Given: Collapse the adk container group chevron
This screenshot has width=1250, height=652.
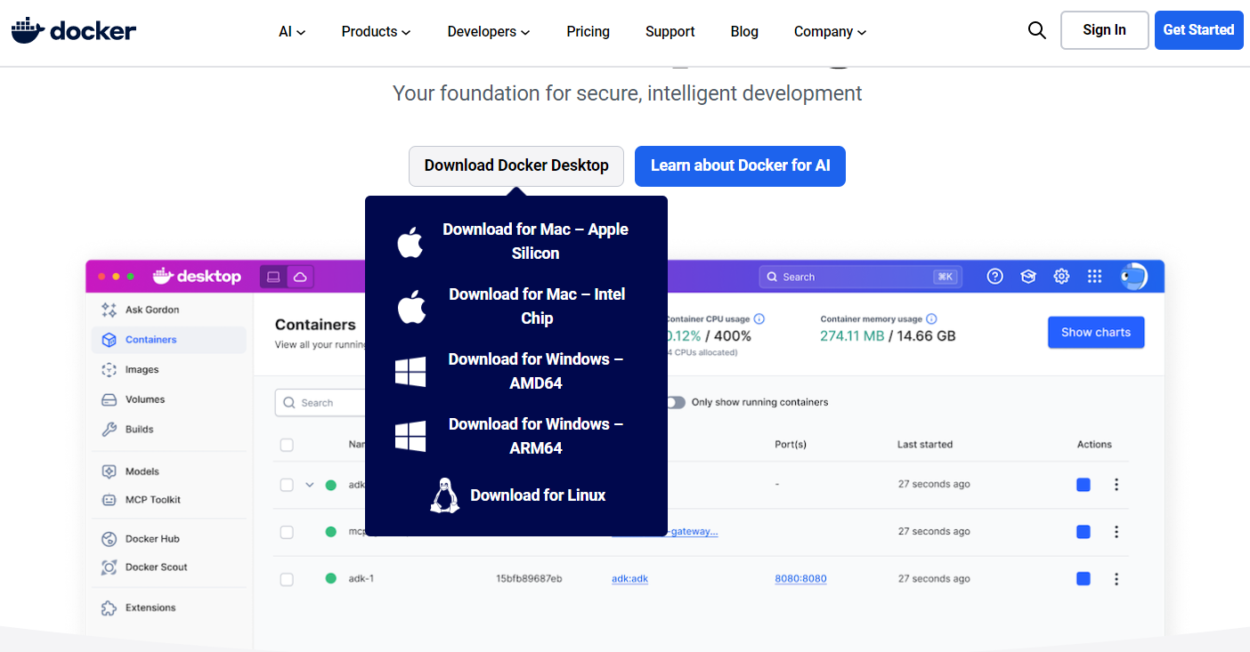Looking at the screenshot, I should (310, 485).
